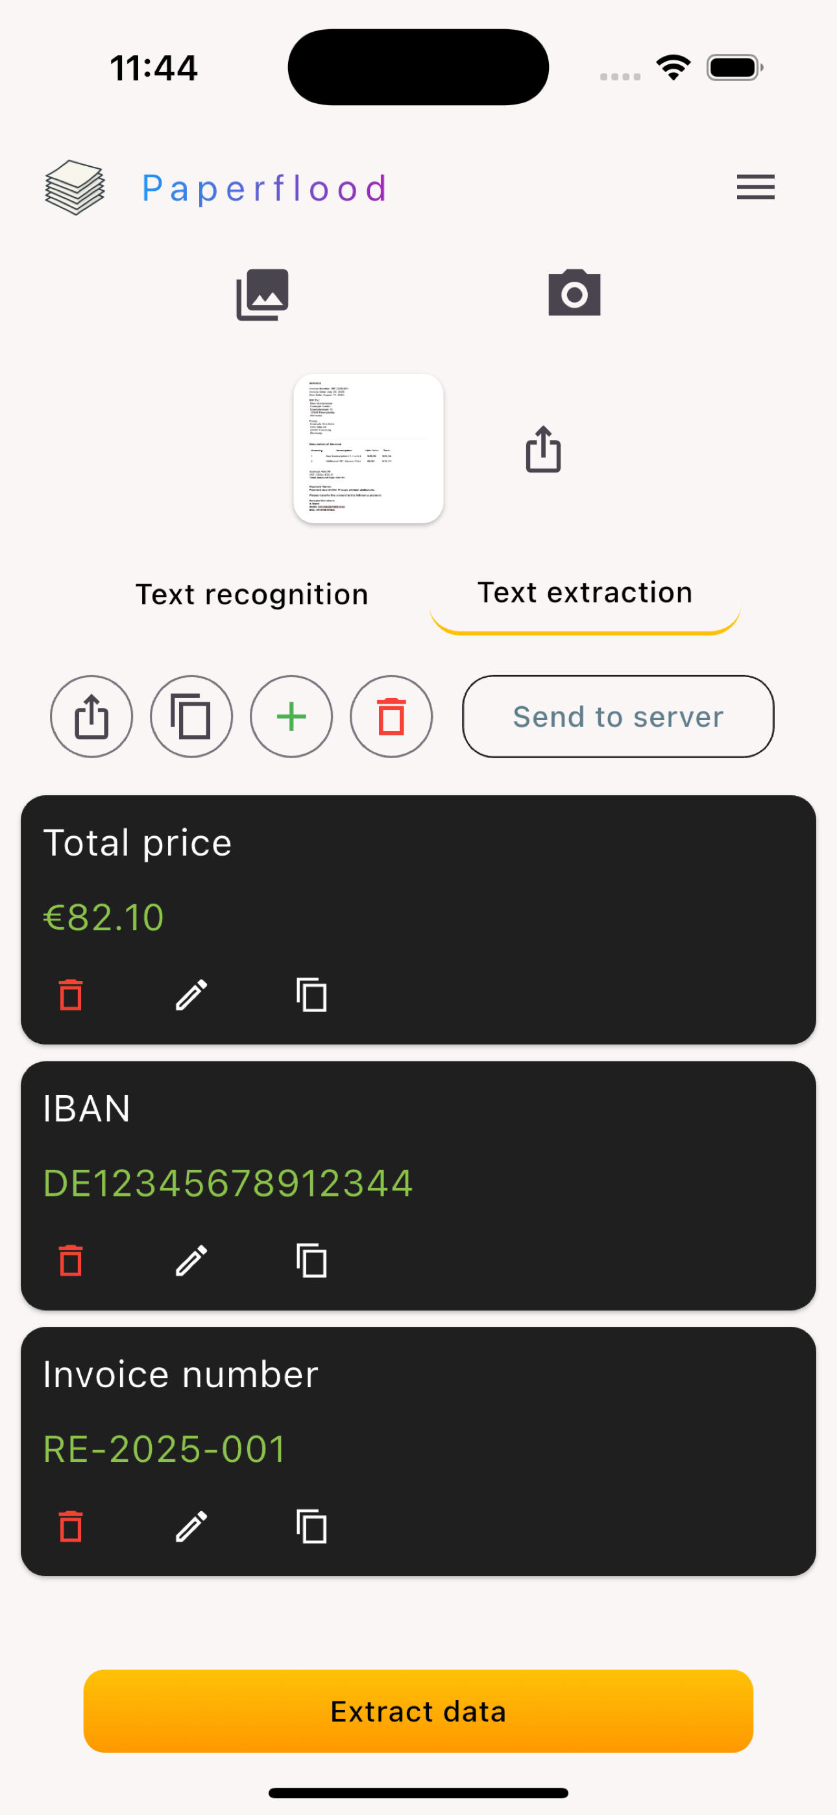Edit the Total price value
The height and width of the screenshot is (1815, 837).
click(x=191, y=995)
